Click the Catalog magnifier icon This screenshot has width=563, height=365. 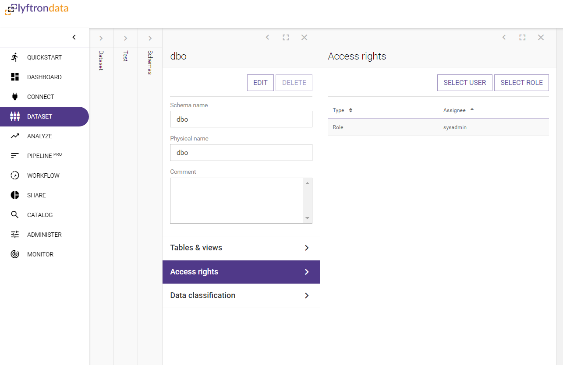tap(15, 215)
